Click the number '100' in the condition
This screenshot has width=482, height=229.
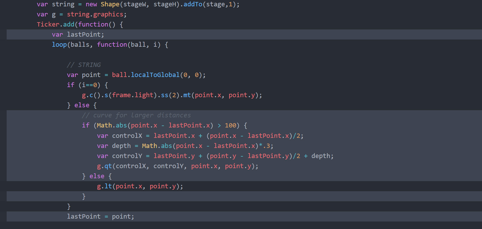pos(231,125)
